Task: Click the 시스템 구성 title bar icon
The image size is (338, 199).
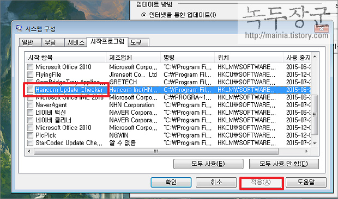Action: click(19, 28)
